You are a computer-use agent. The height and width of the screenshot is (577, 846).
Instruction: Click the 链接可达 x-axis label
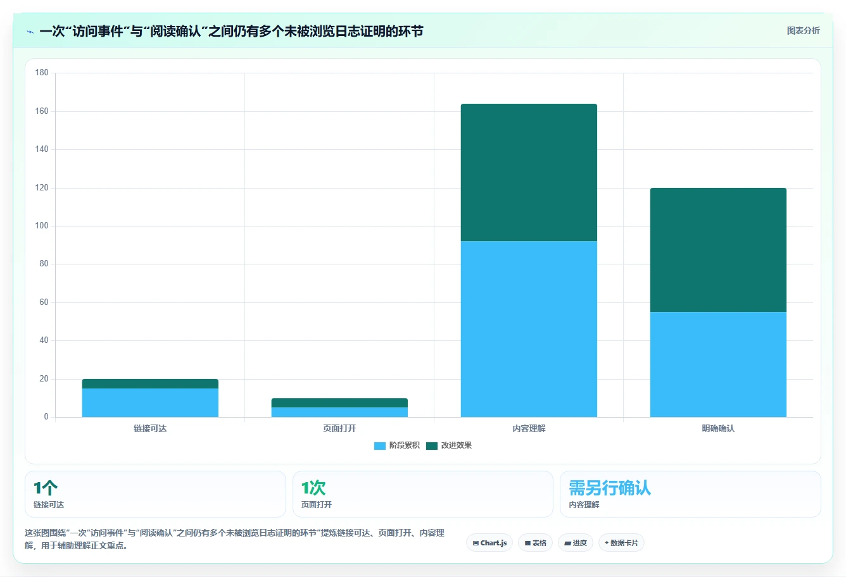coord(150,428)
